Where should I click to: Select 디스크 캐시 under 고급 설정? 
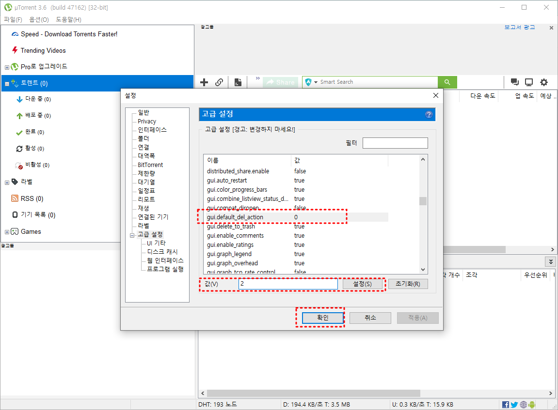pos(162,252)
